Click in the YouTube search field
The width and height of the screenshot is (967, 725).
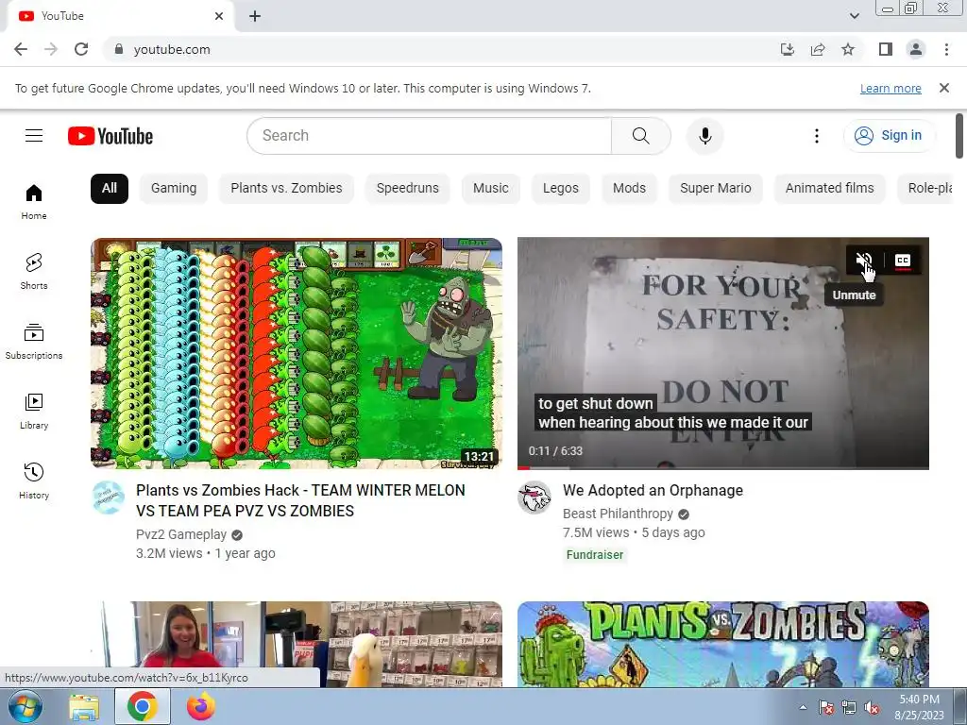click(430, 136)
